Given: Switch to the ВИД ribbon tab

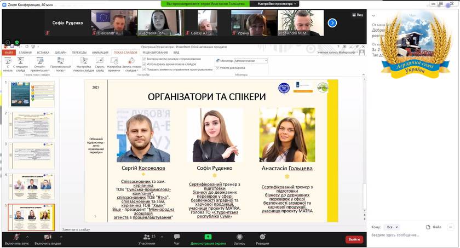Looking at the screenshot, I should (x=176, y=53).
